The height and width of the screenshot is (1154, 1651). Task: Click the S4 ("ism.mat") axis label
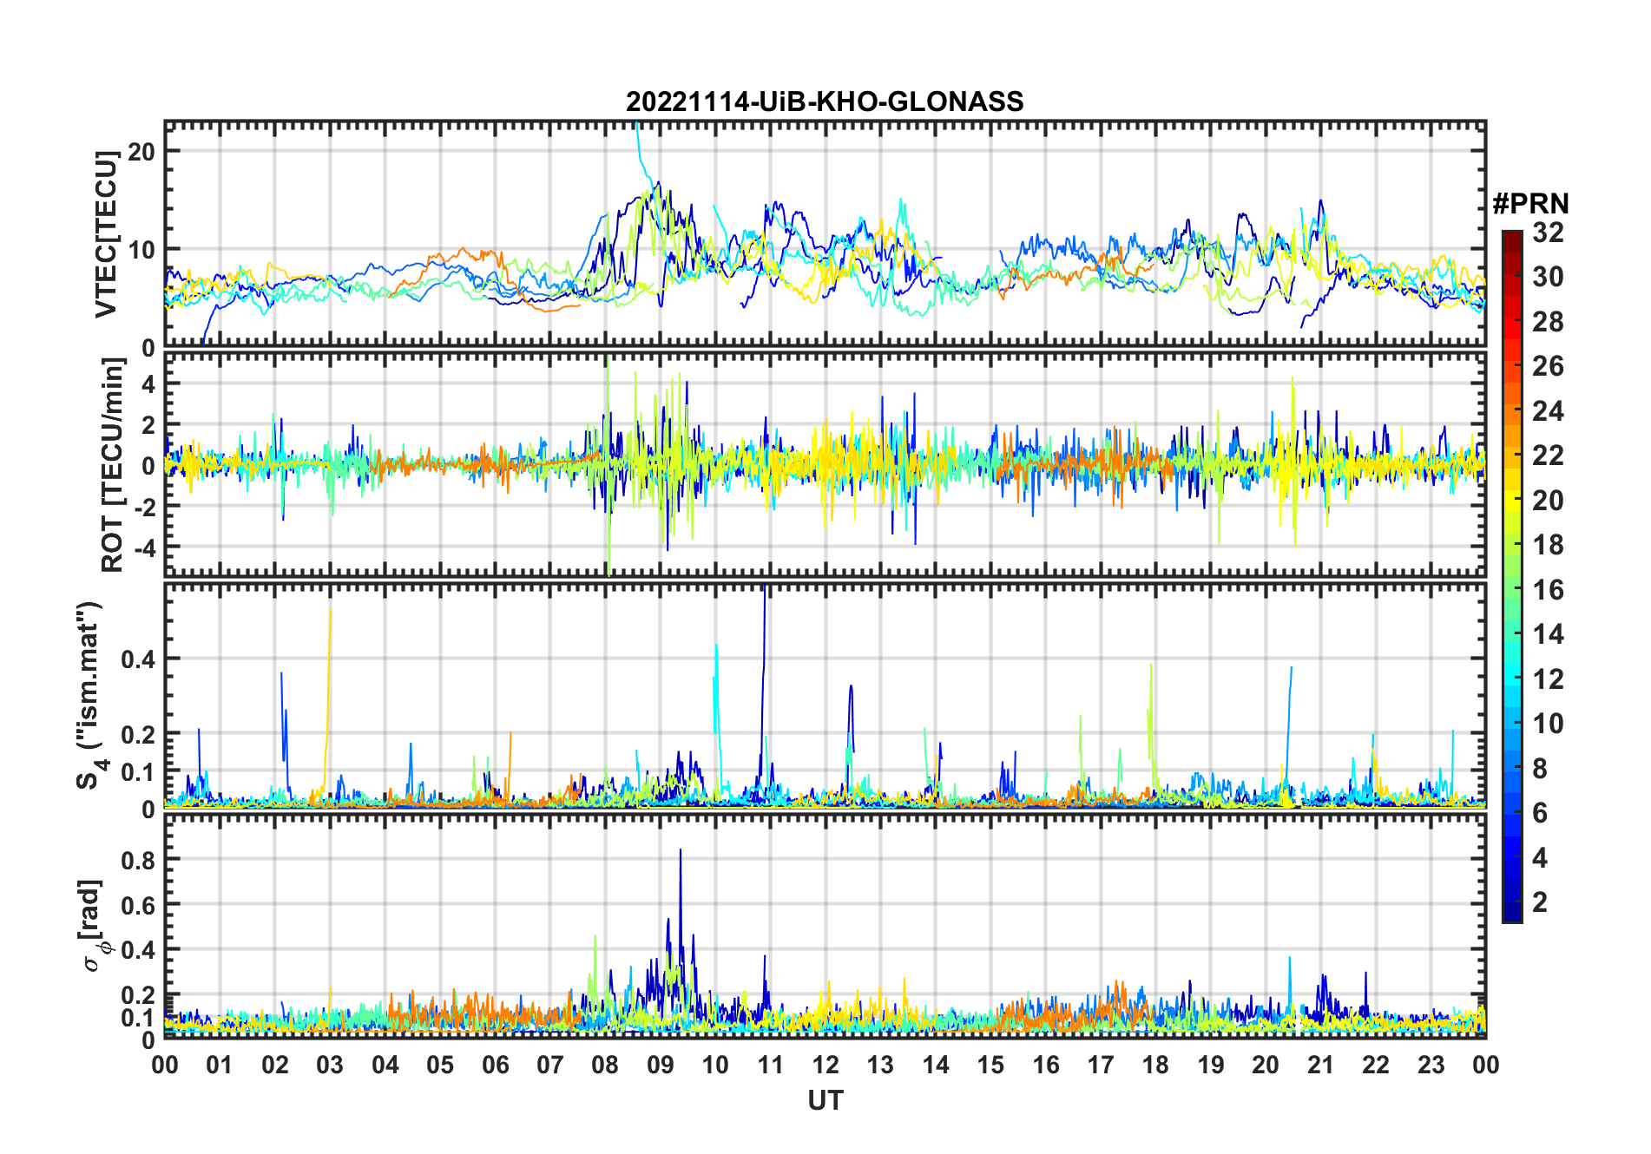pos(91,696)
